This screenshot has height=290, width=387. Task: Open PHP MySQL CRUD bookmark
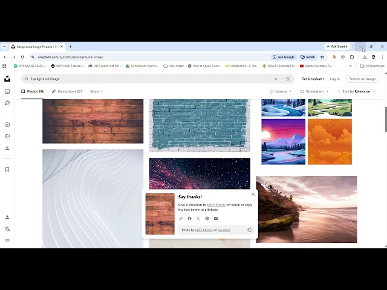tap(30, 66)
